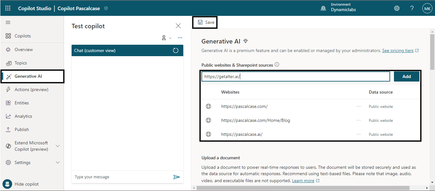The image size is (435, 191).
Task: Close the Test copilot panel
Action: tap(178, 26)
